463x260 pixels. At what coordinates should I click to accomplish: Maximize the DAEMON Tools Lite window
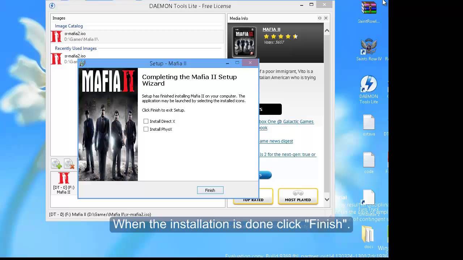[x=311, y=5]
